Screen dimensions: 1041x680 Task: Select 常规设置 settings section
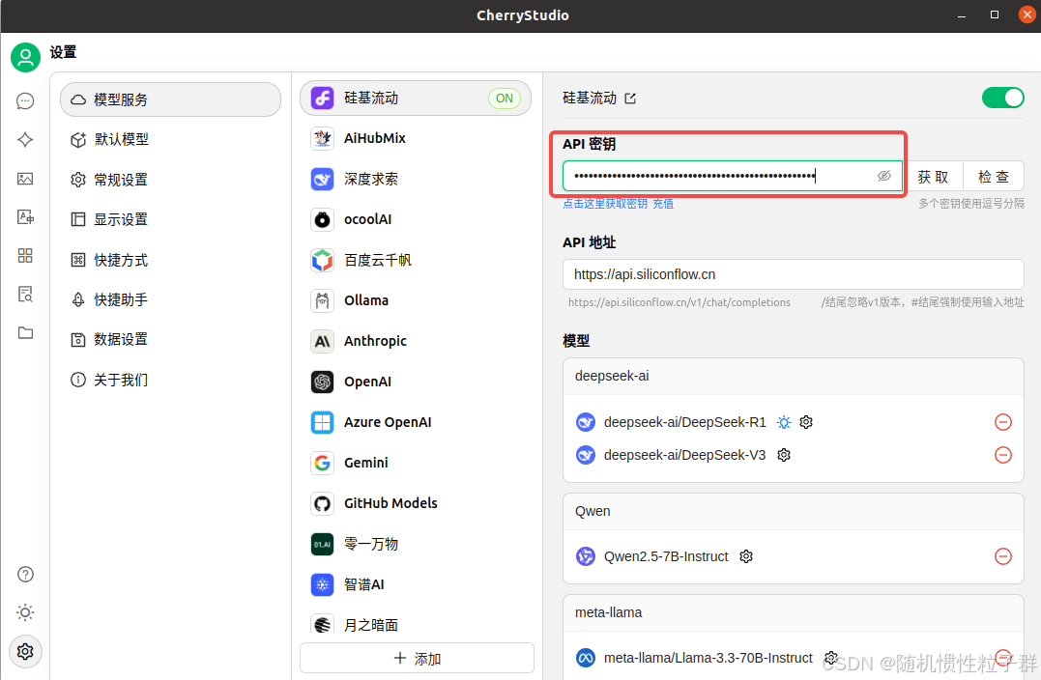(x=171, y=180)
